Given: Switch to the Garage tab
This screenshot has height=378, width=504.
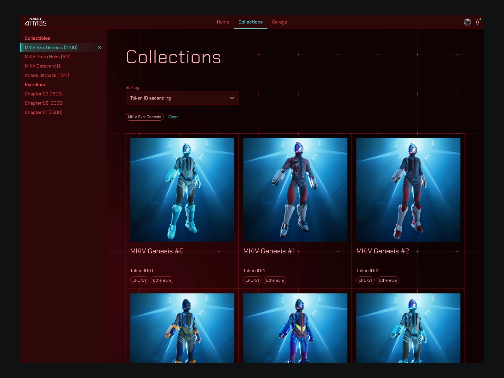Looking at the screenshot, I should pyautogui.click(x=279, y=22).
